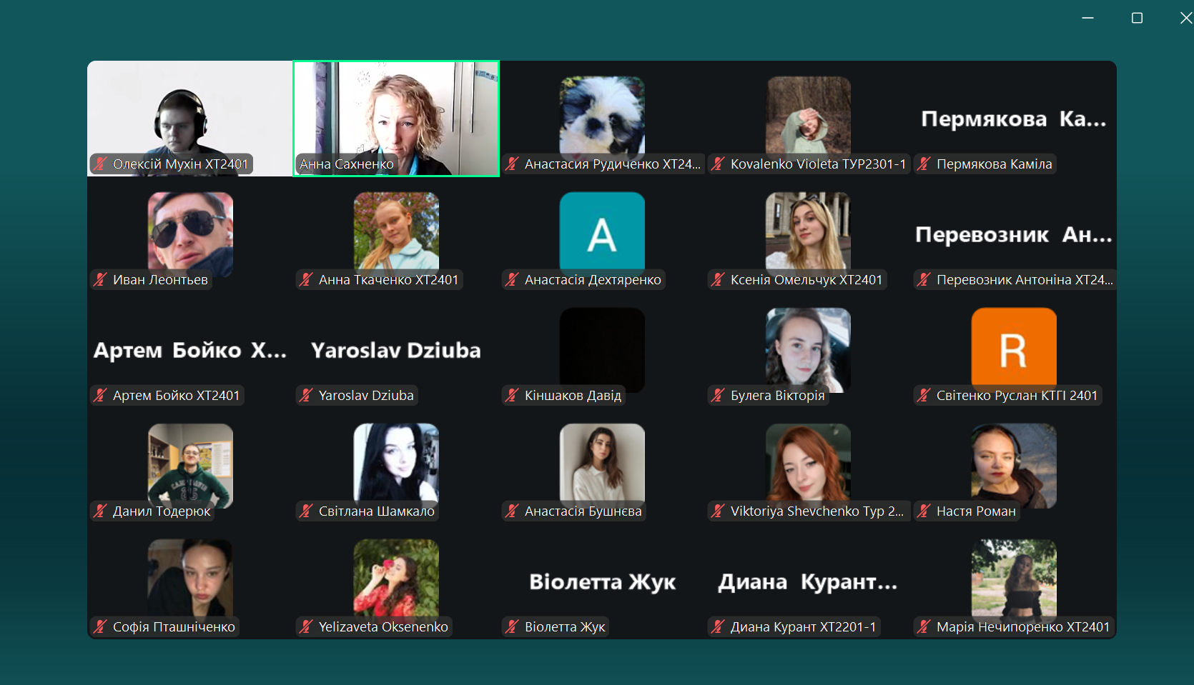This screenshot has width=1194, height=685.
Task: Click muted mic icon by Kovalenko Violeta
Action: click(x=719, y=164)
